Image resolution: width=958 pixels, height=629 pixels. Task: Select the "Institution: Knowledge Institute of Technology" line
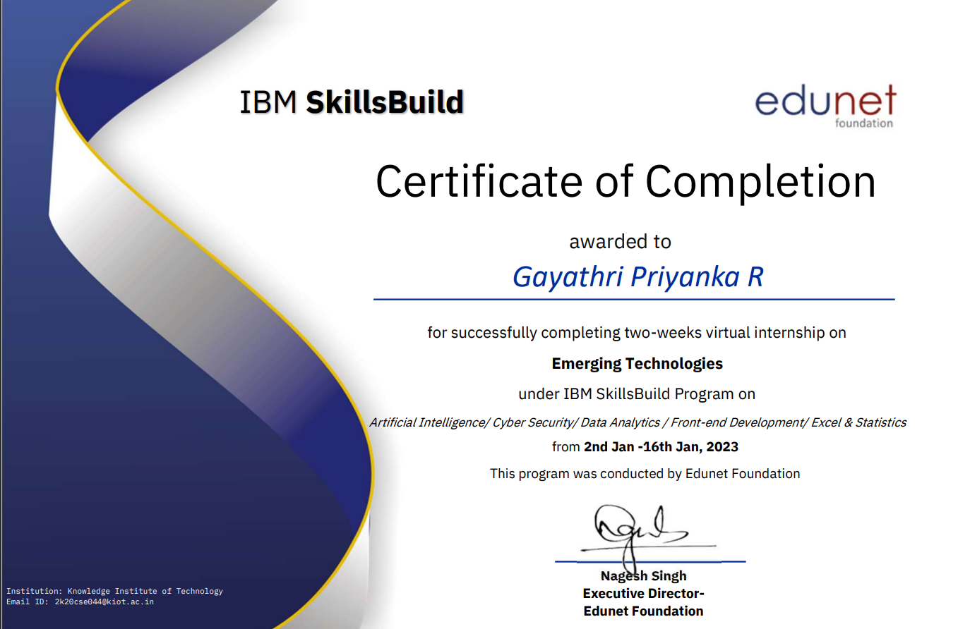click(x=114, y=591)
